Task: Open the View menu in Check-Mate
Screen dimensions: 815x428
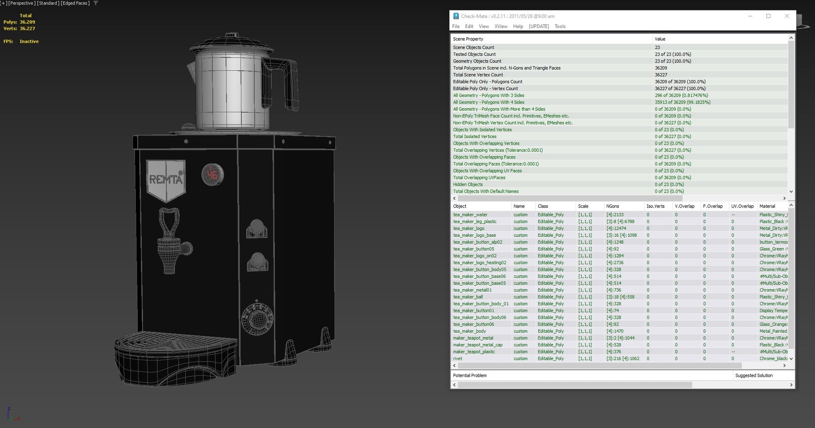Action: click(484, 26)
